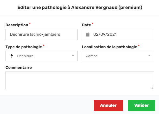Click the Commentaire label
The width and height of the screenshot is (159, 114).
click(19, 67)
